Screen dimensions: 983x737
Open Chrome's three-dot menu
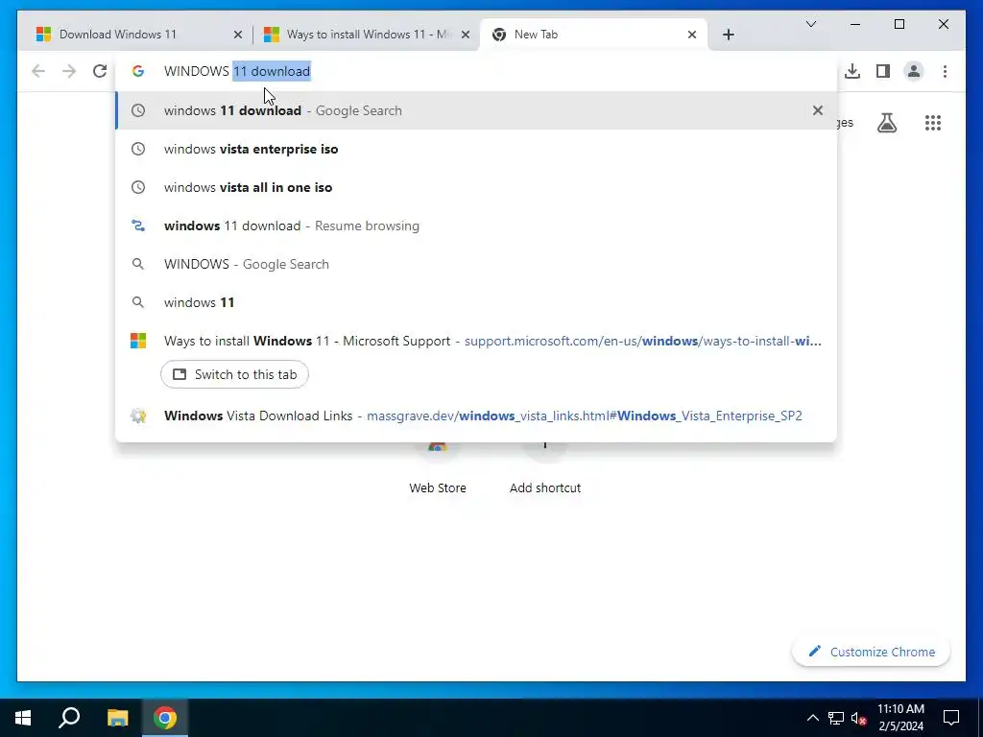945,71
